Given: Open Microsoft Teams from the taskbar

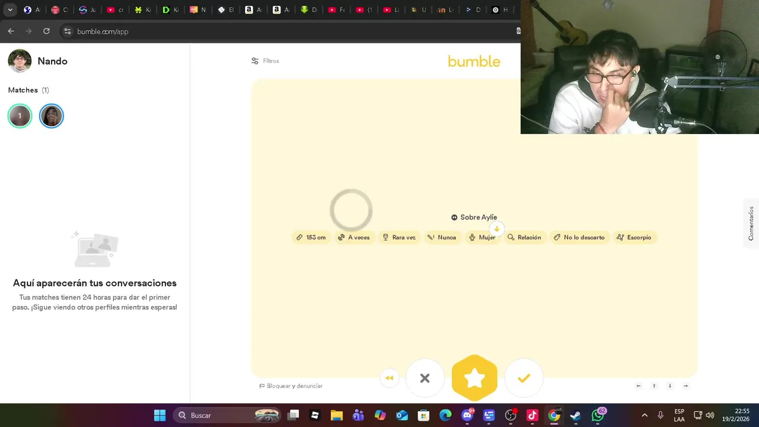Looking at the screenshot, I should tap(358, 415).
